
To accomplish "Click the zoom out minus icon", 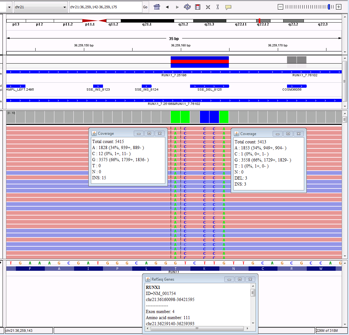I will click(x=280, y=7).
